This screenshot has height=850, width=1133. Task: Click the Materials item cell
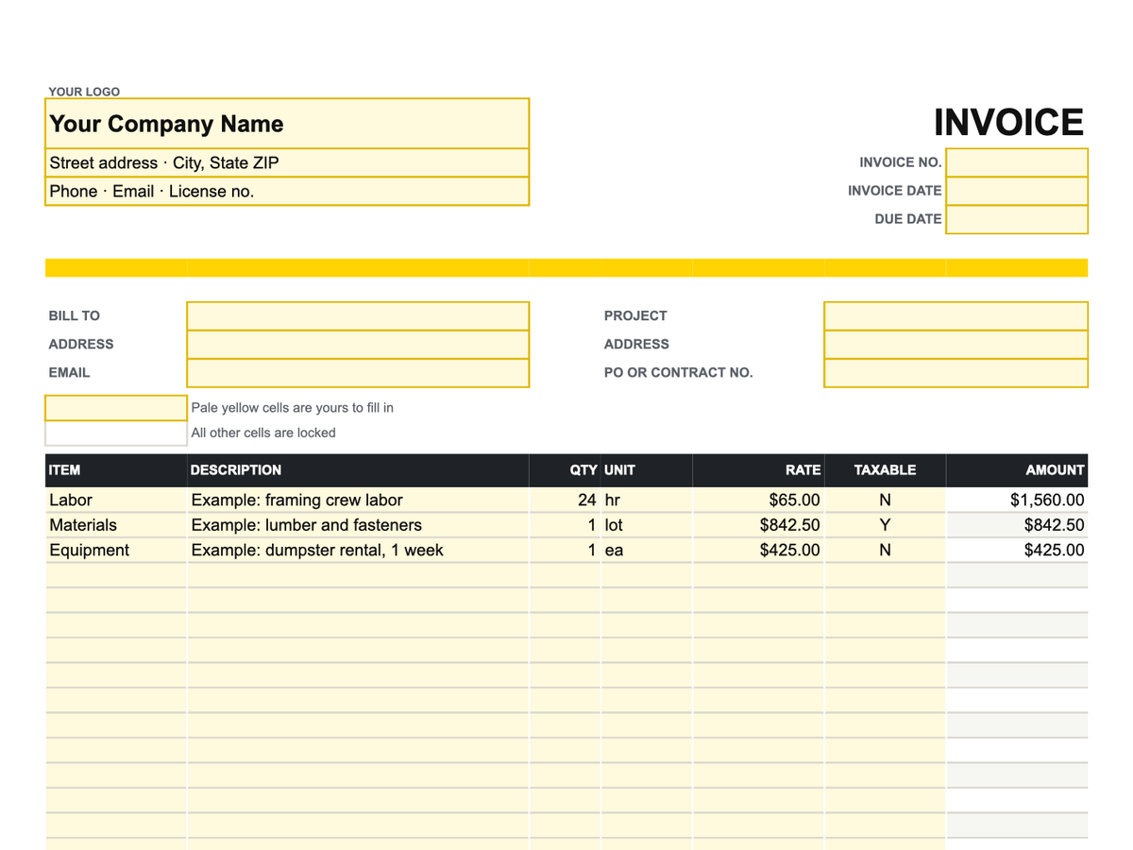116,525
